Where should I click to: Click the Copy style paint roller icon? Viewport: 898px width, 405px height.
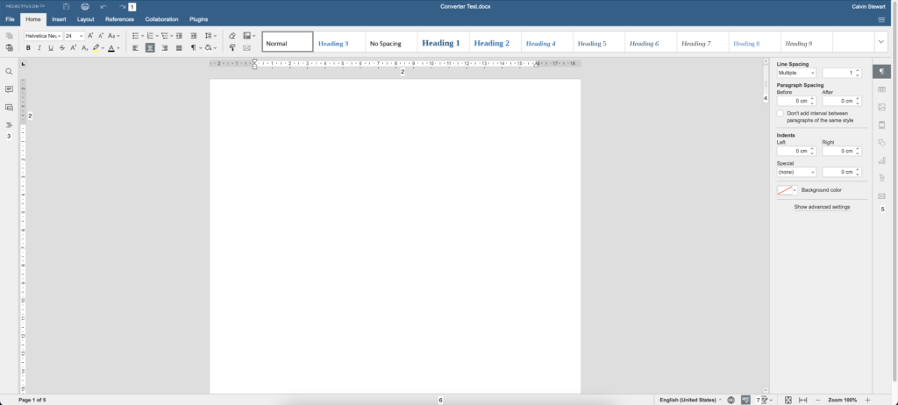[232, 48]
